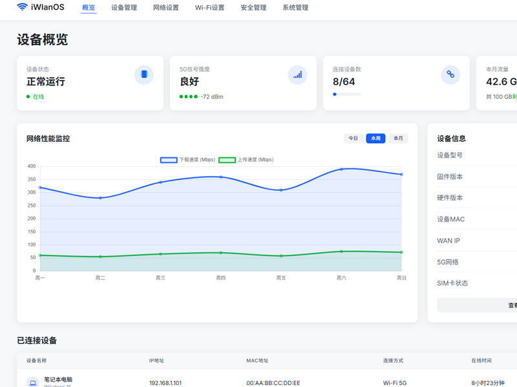The width and height of the screenshot is (517, 387).
Task: Click the IP地址 column header
Action: 156,361
